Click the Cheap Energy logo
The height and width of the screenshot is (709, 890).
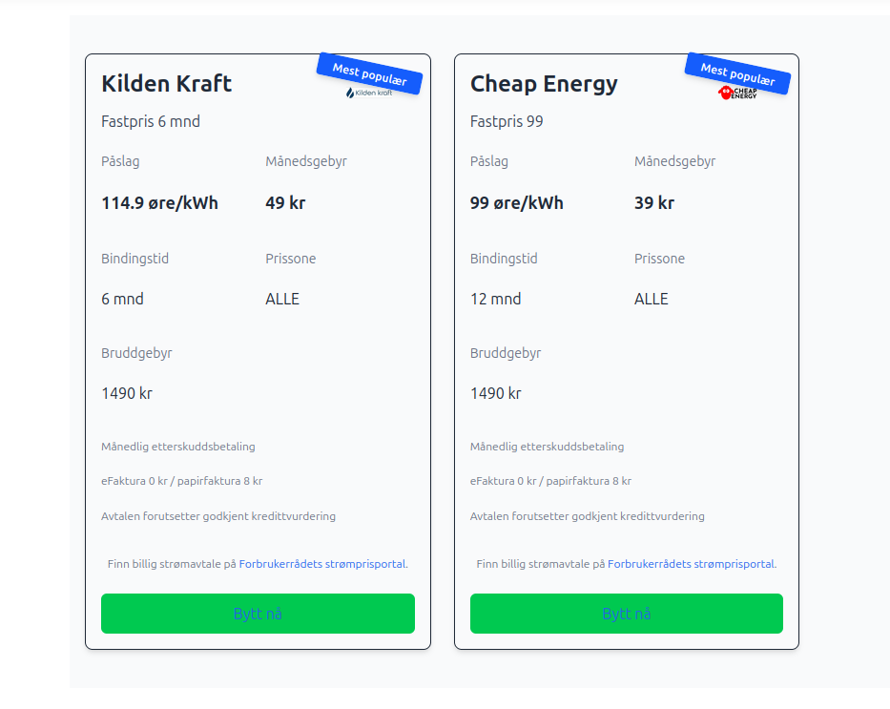click(737, 93)
